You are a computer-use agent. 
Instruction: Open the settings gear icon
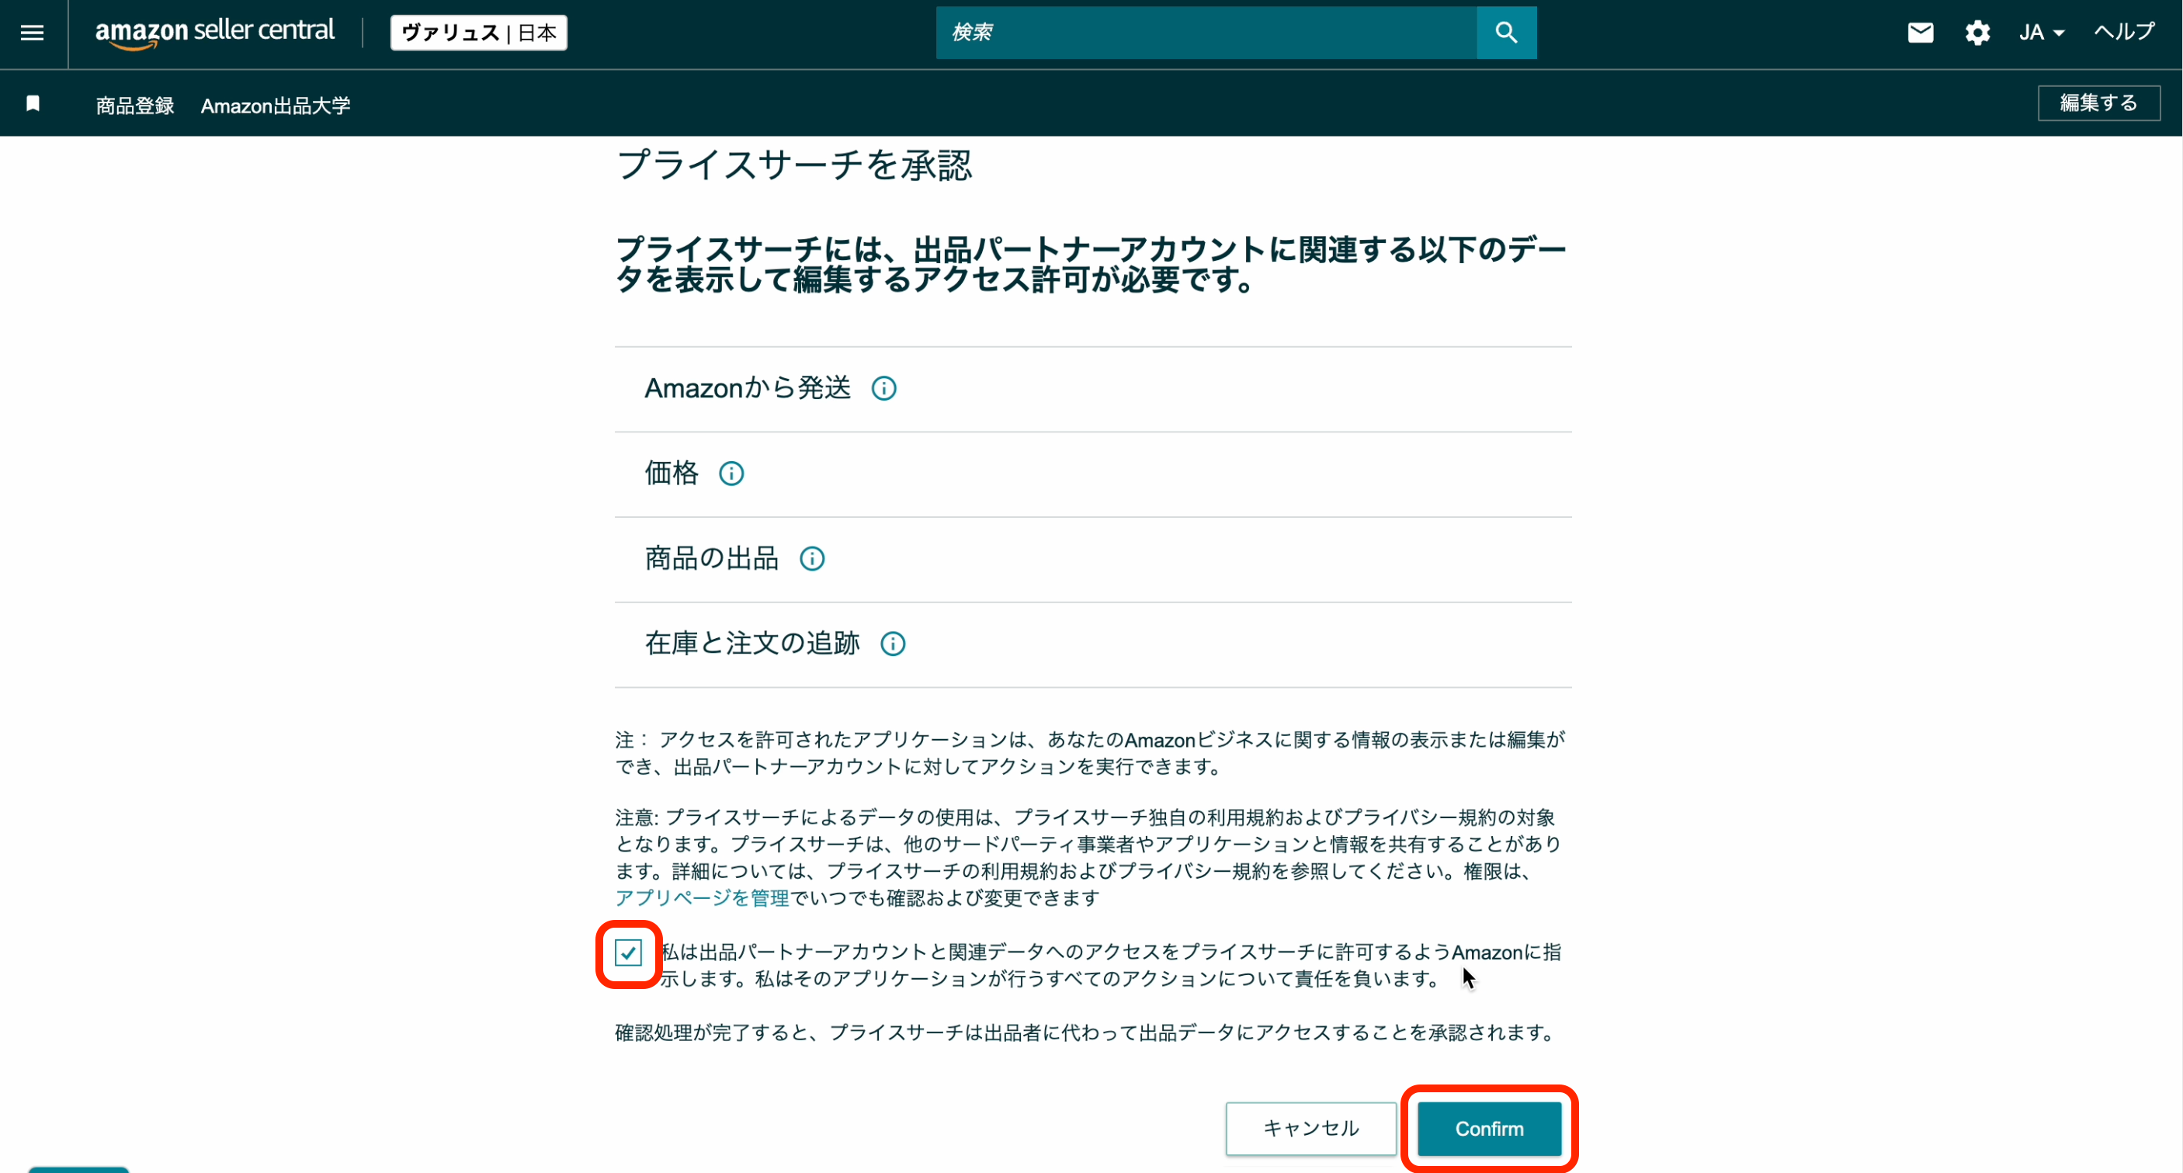(1976, 33)
